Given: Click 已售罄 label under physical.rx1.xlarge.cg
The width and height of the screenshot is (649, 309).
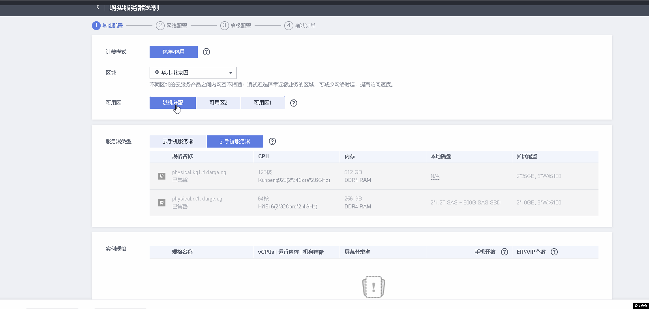Looking at the screenshot, I should [x=180, y=206].
